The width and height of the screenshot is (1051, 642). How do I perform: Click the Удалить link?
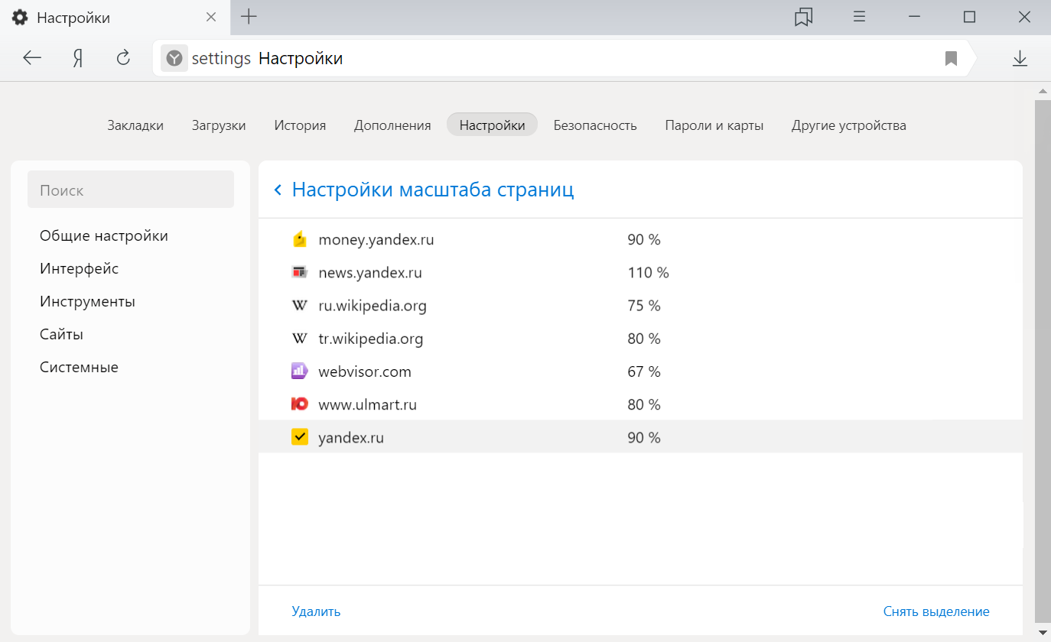pos(316,611)
